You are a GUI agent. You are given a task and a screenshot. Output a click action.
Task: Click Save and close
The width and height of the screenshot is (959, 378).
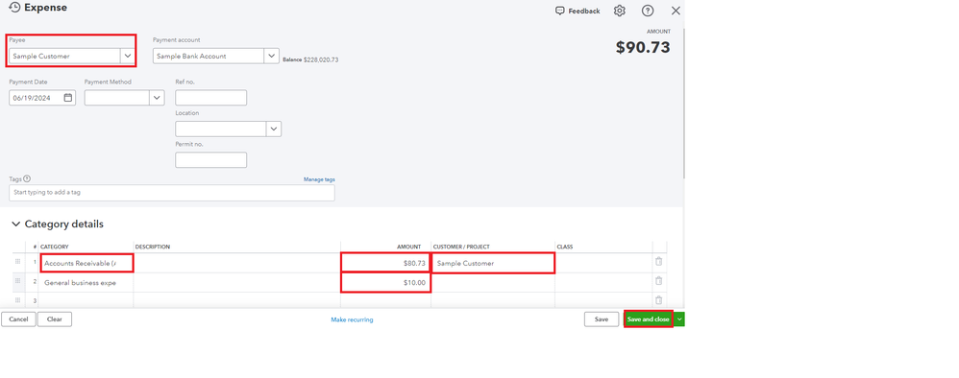(649, 319)
